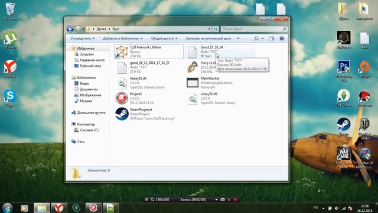Launch the uTorrent desktop shortcut
378x213 pixels.
[10, 40]
